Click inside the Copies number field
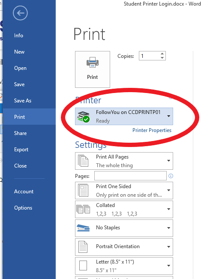The height and width of the screenshot is (279, 201). 149,56
